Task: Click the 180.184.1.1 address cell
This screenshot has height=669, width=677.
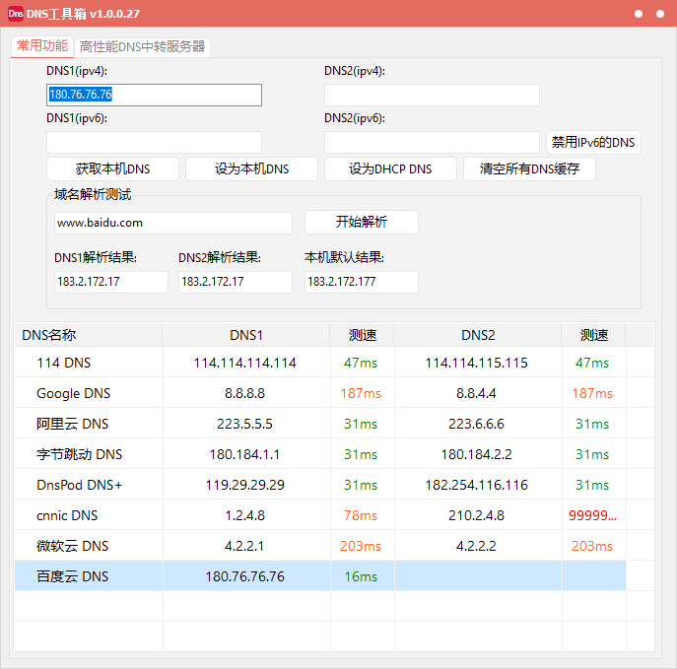Action: (244, 454)
